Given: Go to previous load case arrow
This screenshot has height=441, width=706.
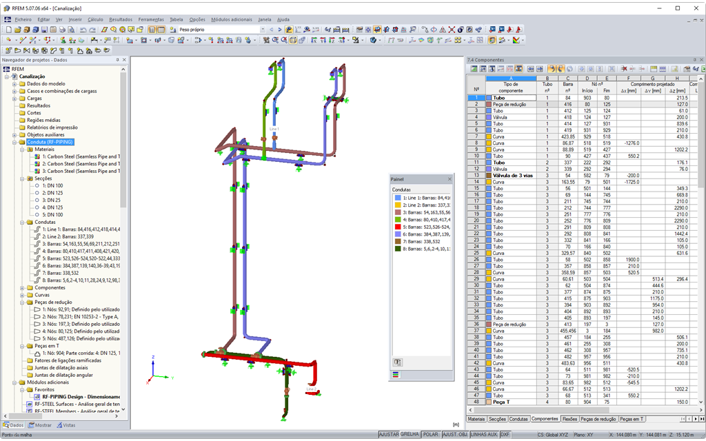Looking at the screenshot, I should click(x=272, y=30).
